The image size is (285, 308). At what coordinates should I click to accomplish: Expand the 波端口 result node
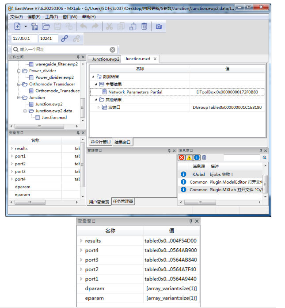click(99, 107)
